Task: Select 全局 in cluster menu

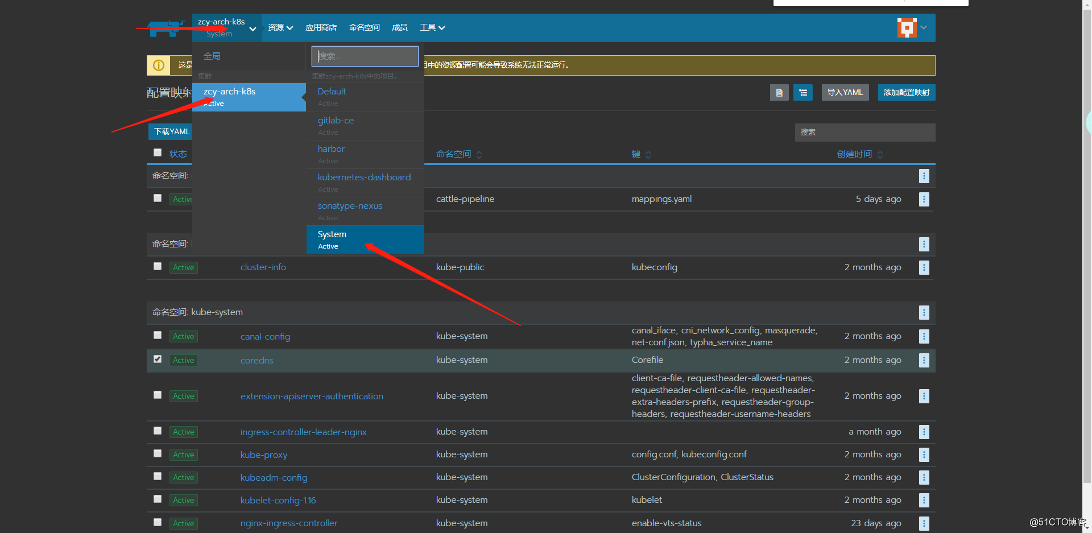Action: pos(212,56)
